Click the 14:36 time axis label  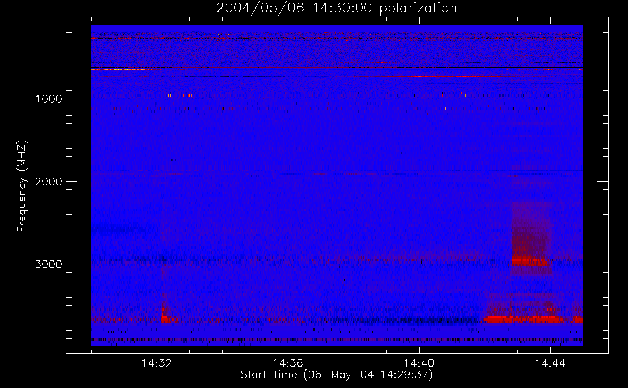coord(288,363)
